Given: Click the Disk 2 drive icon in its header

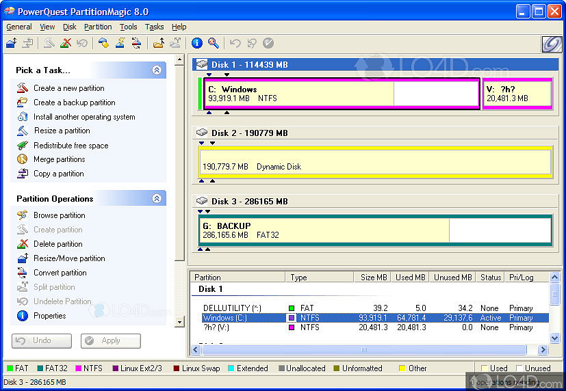Looking at the screenshot, I should click(x=202, y=132).
